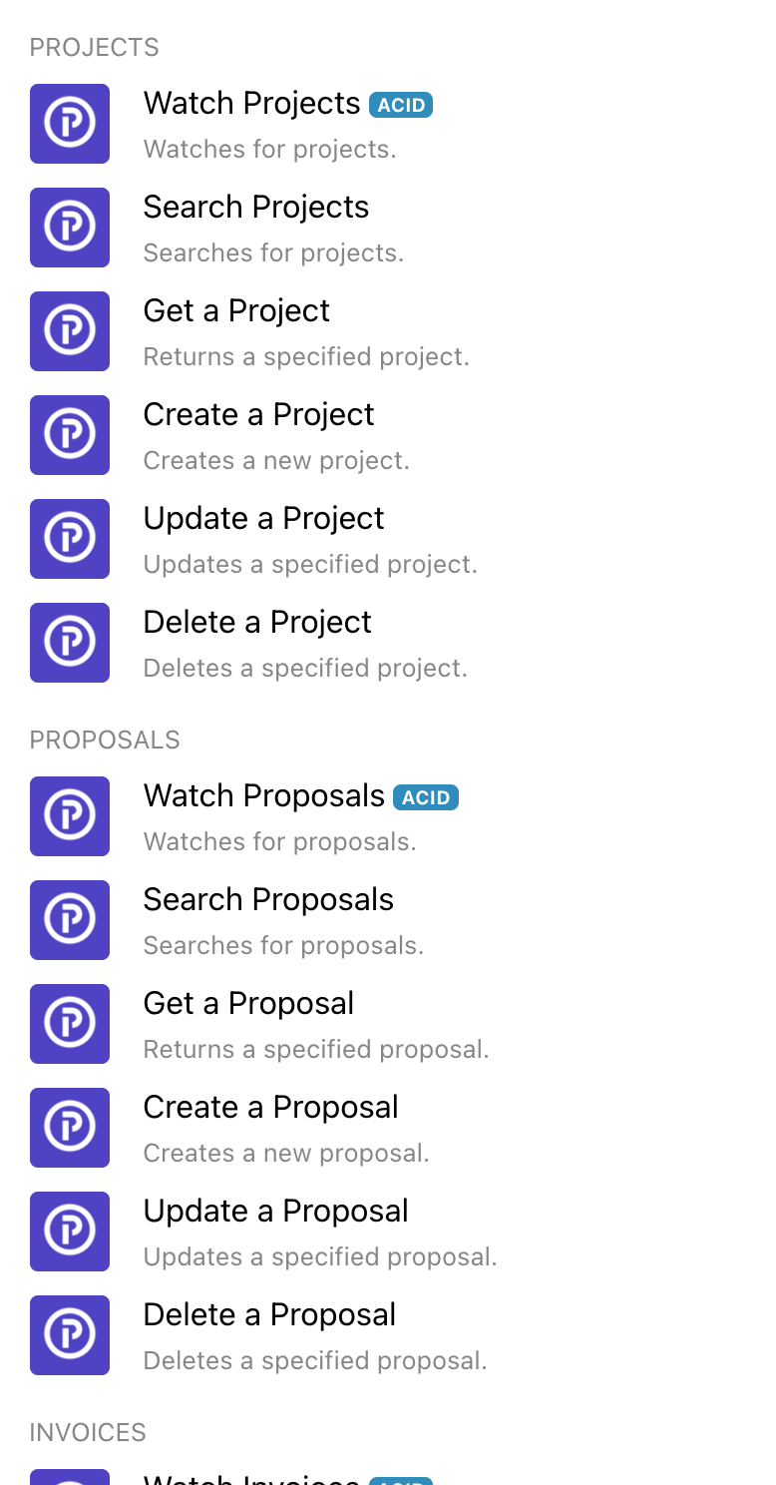Click the ACID badge next to Watch Projects
This screenshot has width=776, height=1485.
pos(401,105)
